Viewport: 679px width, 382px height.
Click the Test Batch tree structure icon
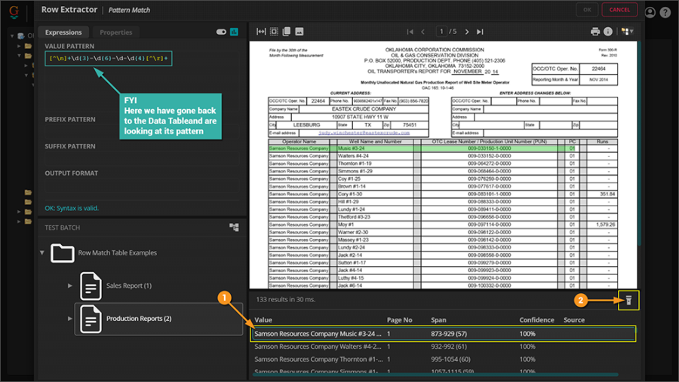pos(234,227)
